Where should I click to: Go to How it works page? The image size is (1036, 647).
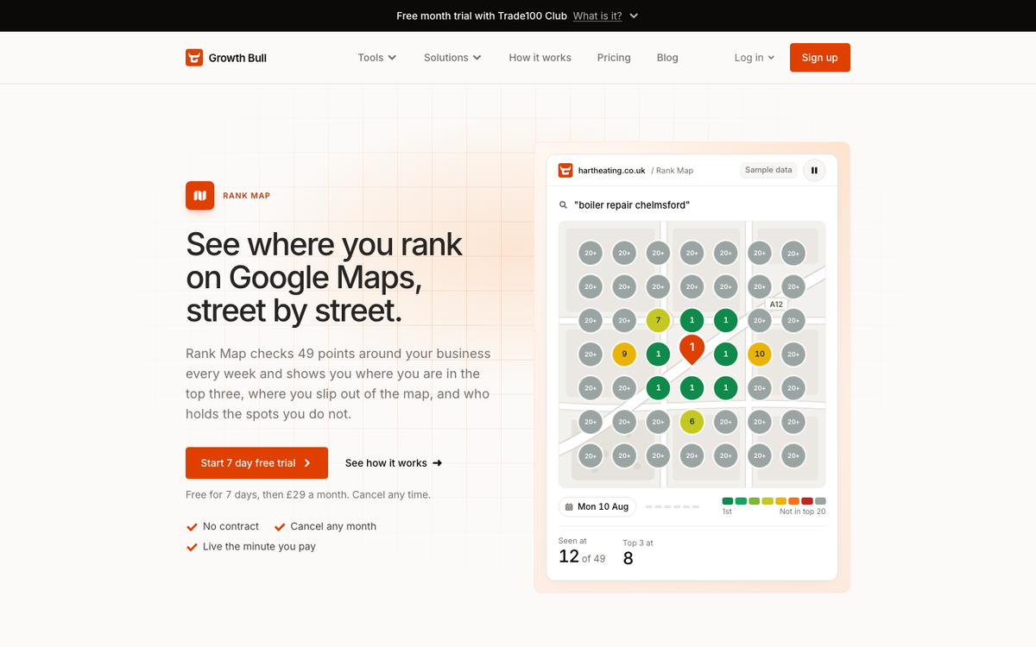pyautogui.click(x=540, y=58)
